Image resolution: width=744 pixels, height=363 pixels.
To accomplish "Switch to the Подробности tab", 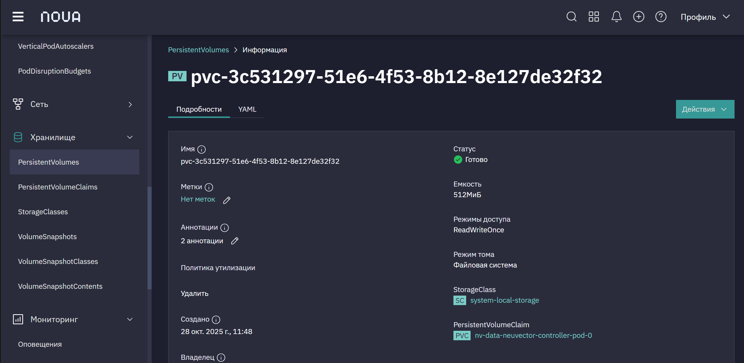I will tap(199, 109).
